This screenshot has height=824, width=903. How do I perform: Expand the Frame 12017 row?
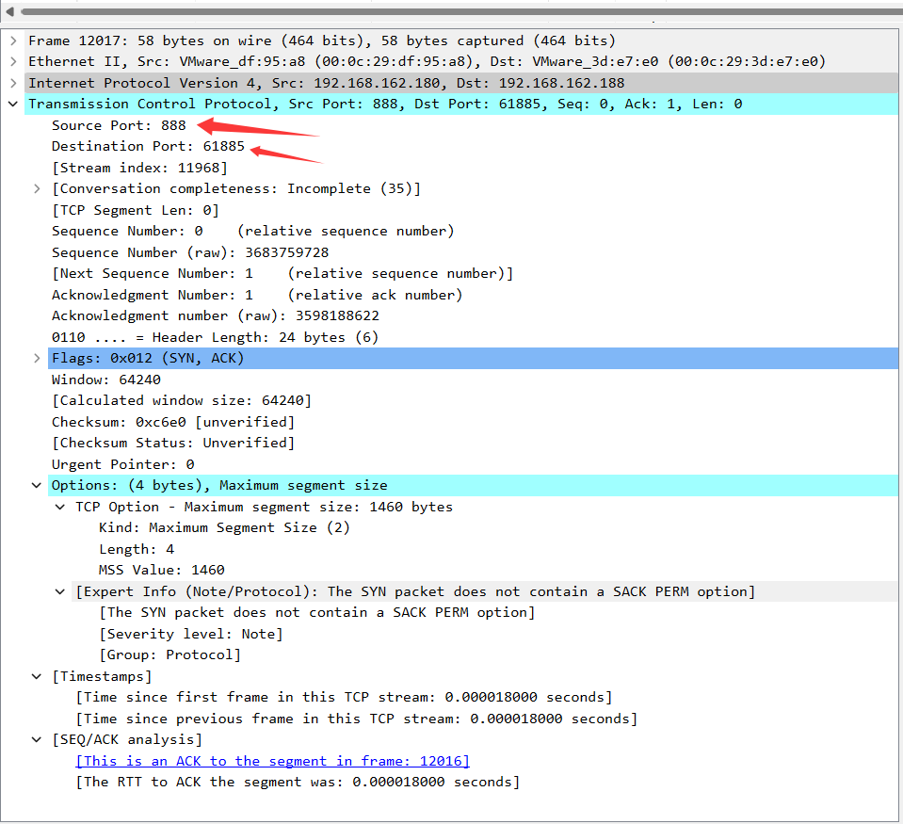[12, 40]
